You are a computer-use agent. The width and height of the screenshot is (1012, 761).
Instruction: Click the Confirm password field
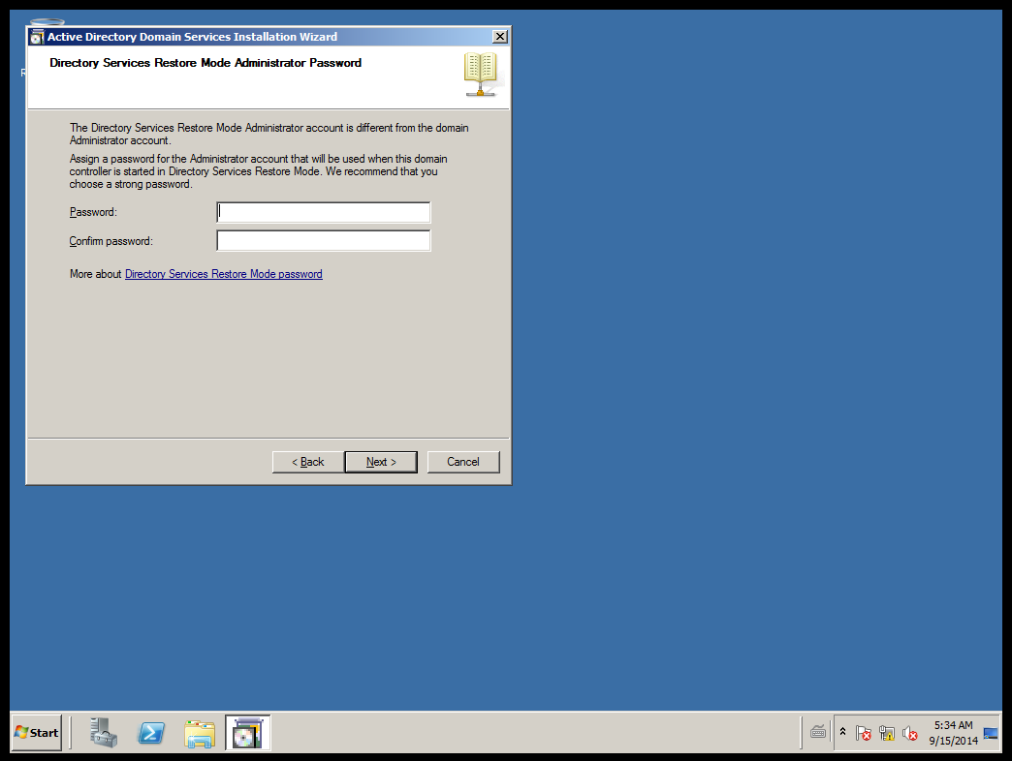pyautogui.click(x=324, y=241)
